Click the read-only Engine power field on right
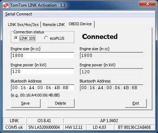This screenshot has height=133, width=158. [x=111, y=72]
